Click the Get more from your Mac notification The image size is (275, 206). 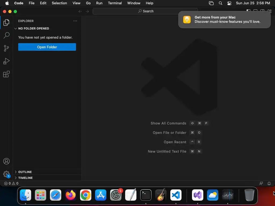pos(224,19)
